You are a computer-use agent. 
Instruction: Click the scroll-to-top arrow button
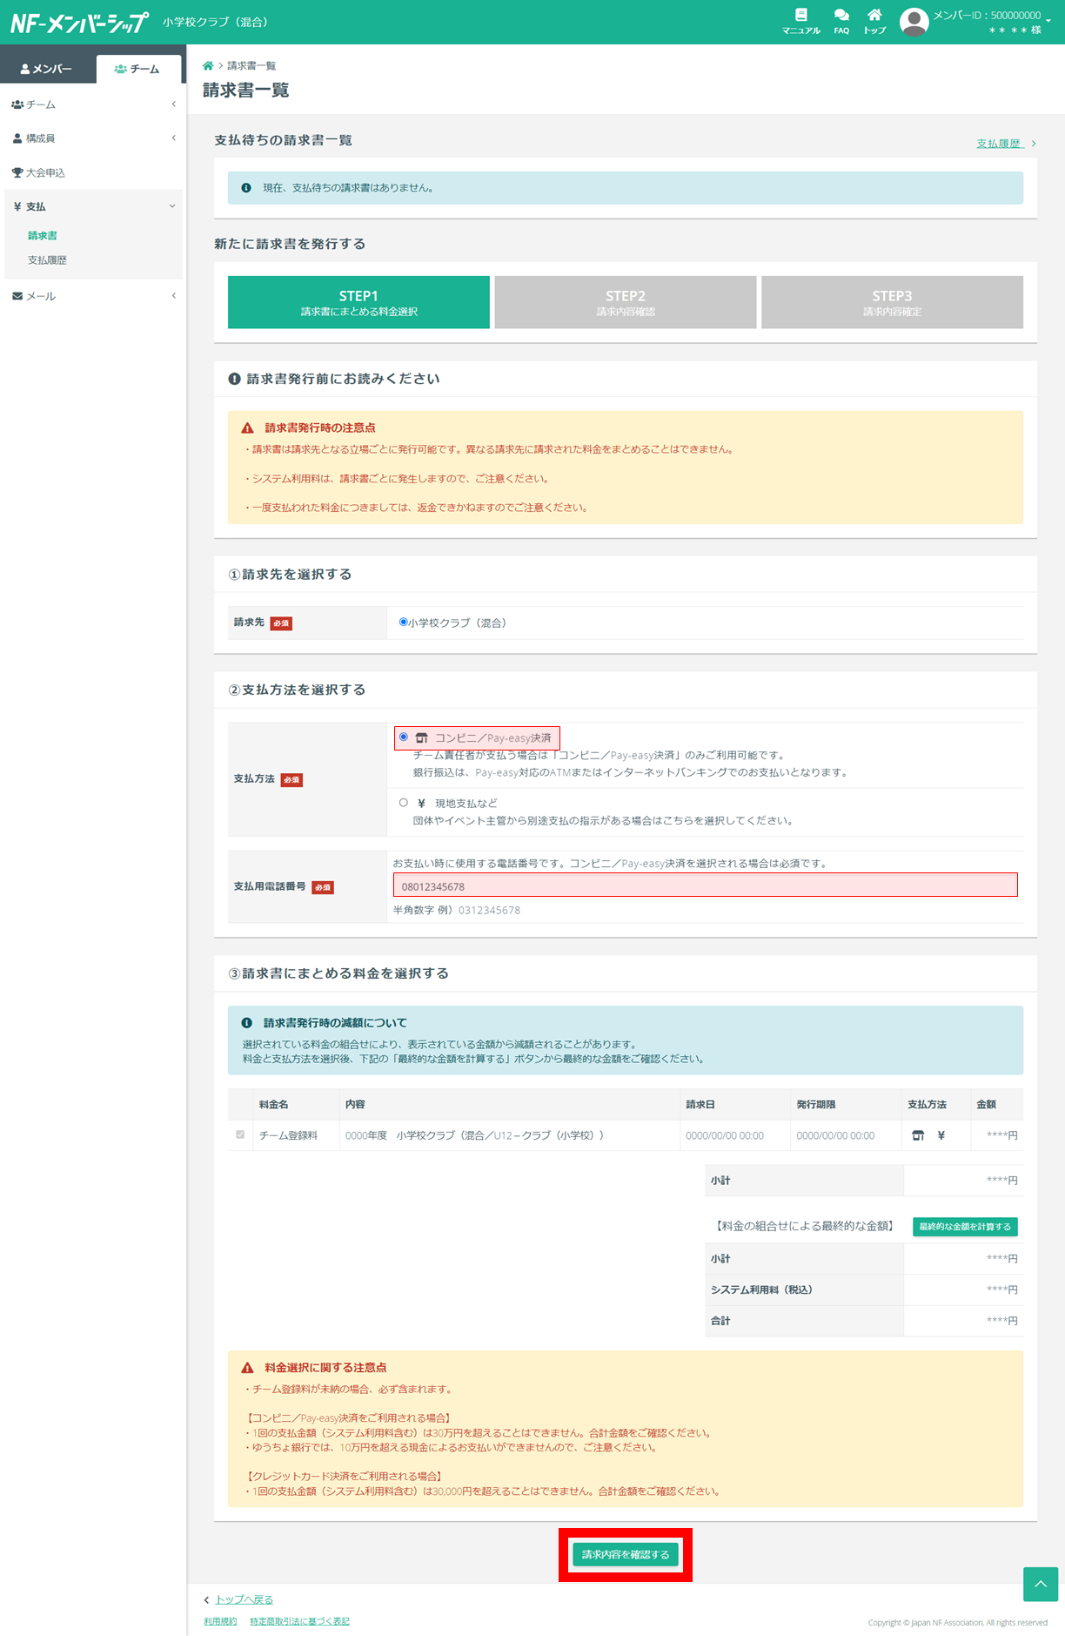click(1041, 1585)
